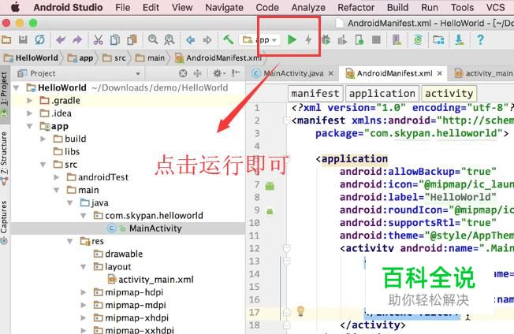Click the Copy icon in toolbar
514x334 pixels.
click(115, 40)
